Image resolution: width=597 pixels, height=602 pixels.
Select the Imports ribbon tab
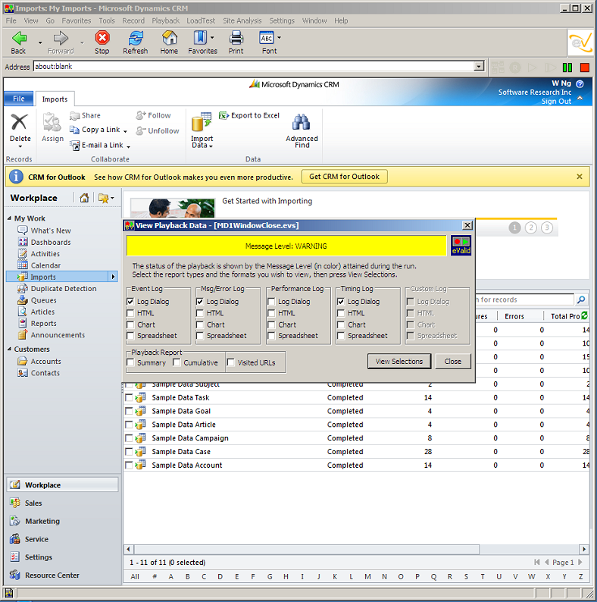pos(55,99)
